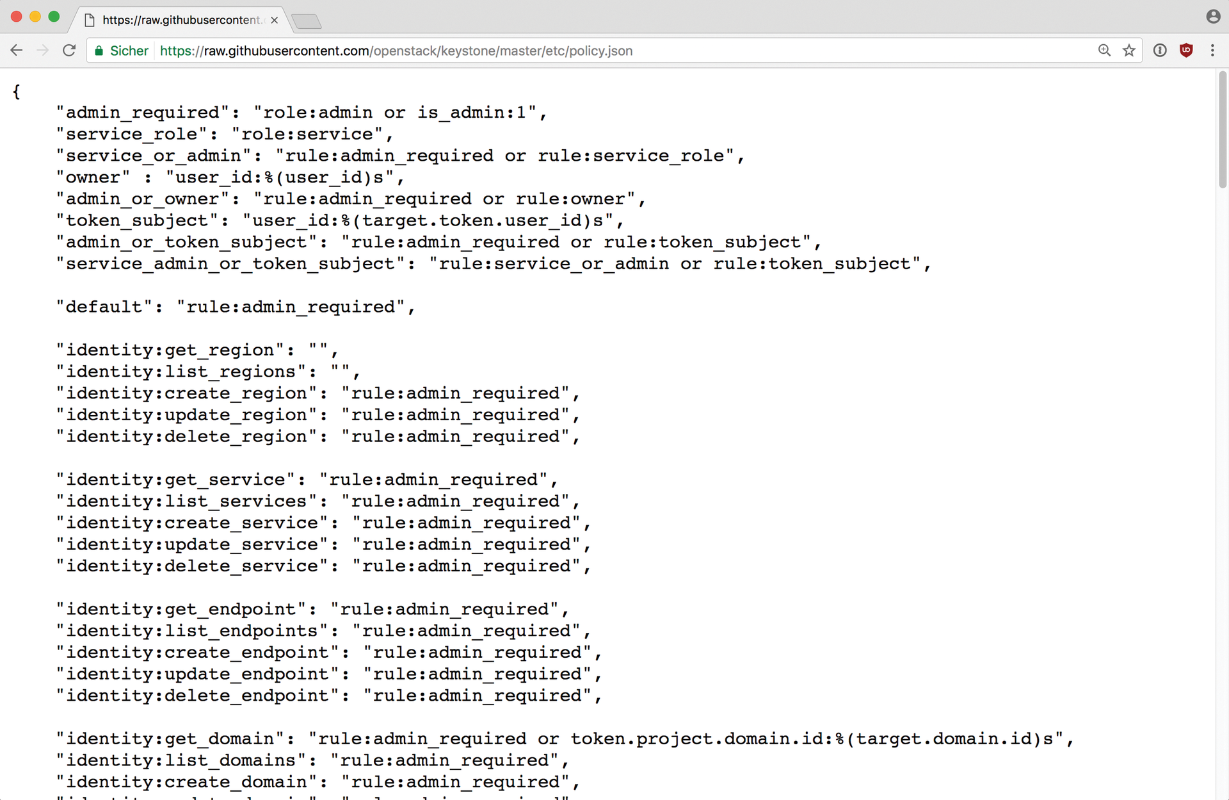1229x800 pixels.
Task: Click the page document icon in tab
Action: (x=90, y=20)
